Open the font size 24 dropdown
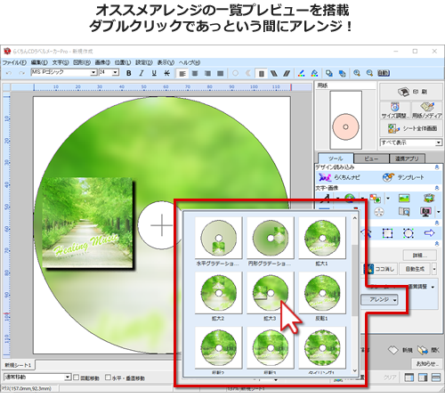Image resolution: width=445 pixels, height=398 pixels. click(116, 72)
